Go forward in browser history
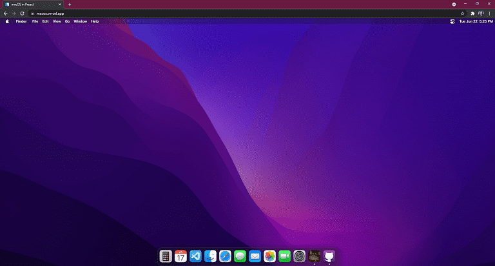Image resolution: width=495 pixels, height=266 pixels. coord(14,14)
